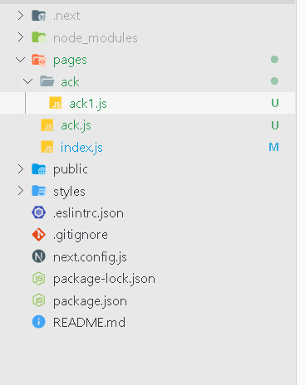Open the ack1.js file

click(88, 104)
